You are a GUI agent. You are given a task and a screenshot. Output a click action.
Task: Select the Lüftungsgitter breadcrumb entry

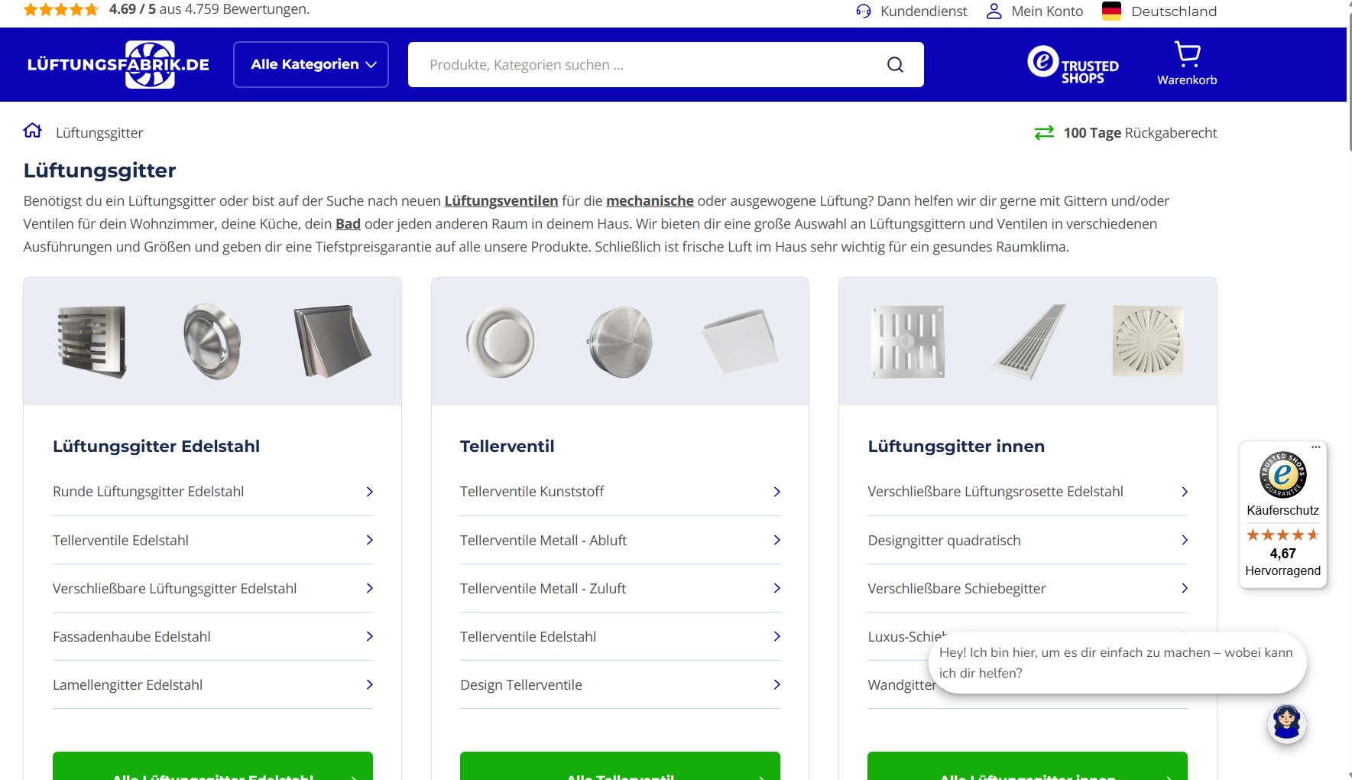pyautogui.click(x=99, y=132)
